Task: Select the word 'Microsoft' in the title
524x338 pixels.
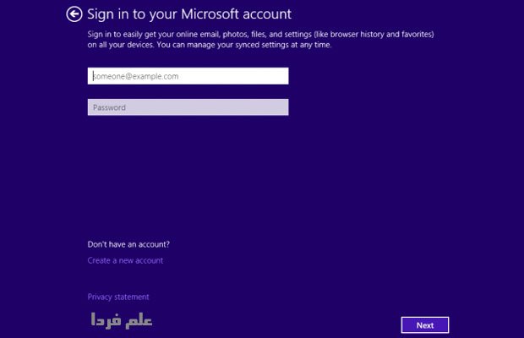Action: coord(210,14)
